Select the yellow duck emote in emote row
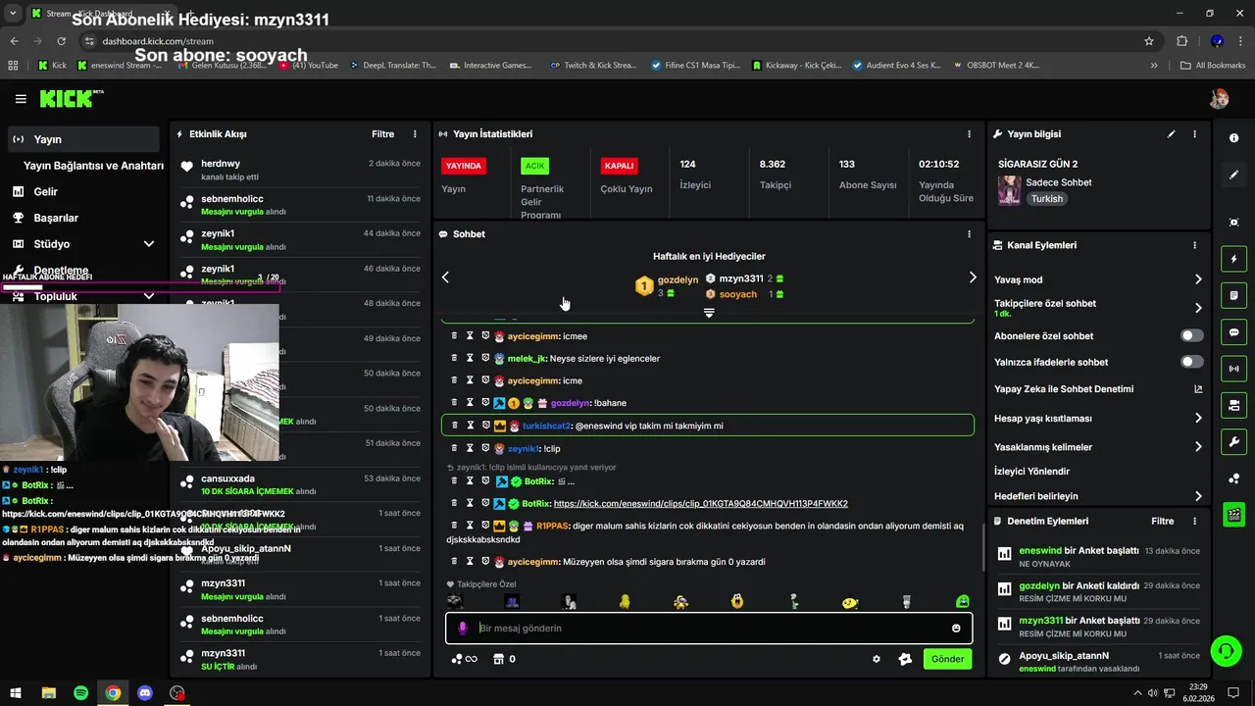Image resolution: width=1255 pixels, height=706 pixels. (625, 601)
